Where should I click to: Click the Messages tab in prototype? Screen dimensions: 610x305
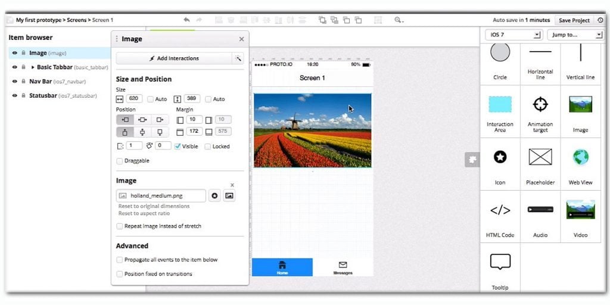(x=343, y=267)
